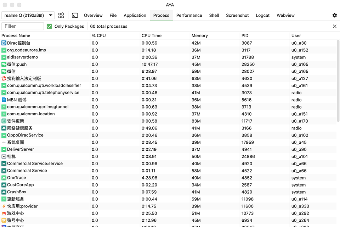Go to the Performance tab
The image size is (340, 227).
click(x=189, y=15)
